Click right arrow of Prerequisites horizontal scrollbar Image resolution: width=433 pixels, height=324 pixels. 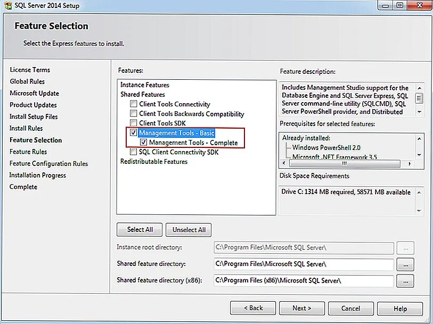[410, 163]
